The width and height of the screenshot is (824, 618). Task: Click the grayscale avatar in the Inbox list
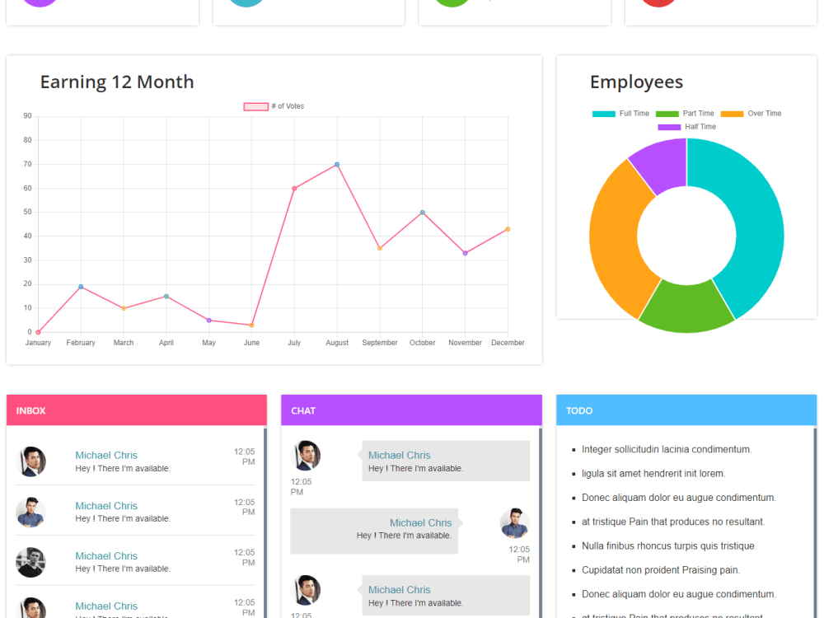click(x=31, y=562)
